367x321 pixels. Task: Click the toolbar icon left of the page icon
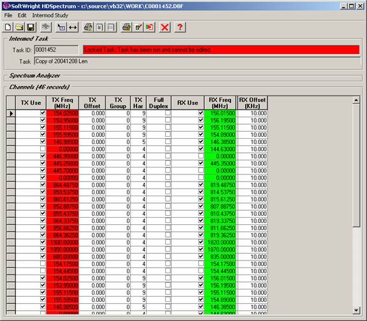pyautogui.click(x=88, y=27)
